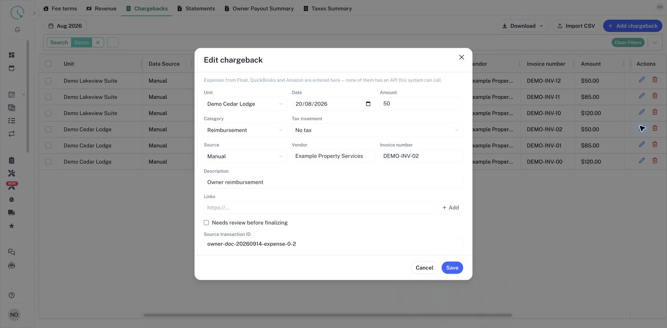Open the sidebar truck icon
The image size is (667, 328).
click(12, 213)
